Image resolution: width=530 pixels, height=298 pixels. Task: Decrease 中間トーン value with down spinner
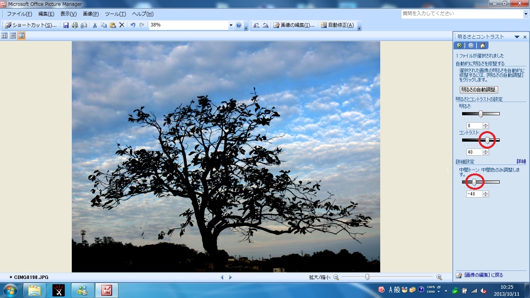coord(486,196)
